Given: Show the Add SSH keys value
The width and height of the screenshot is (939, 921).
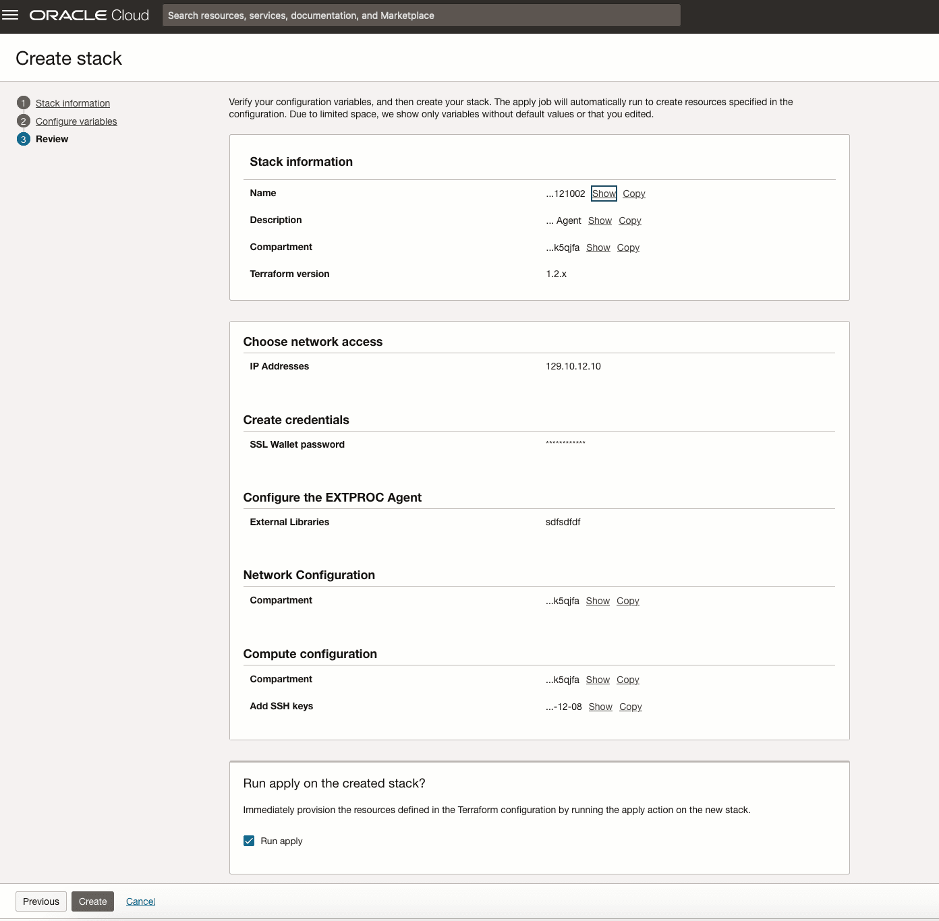Looking at the screenshot, I should (x=600, y=707).
